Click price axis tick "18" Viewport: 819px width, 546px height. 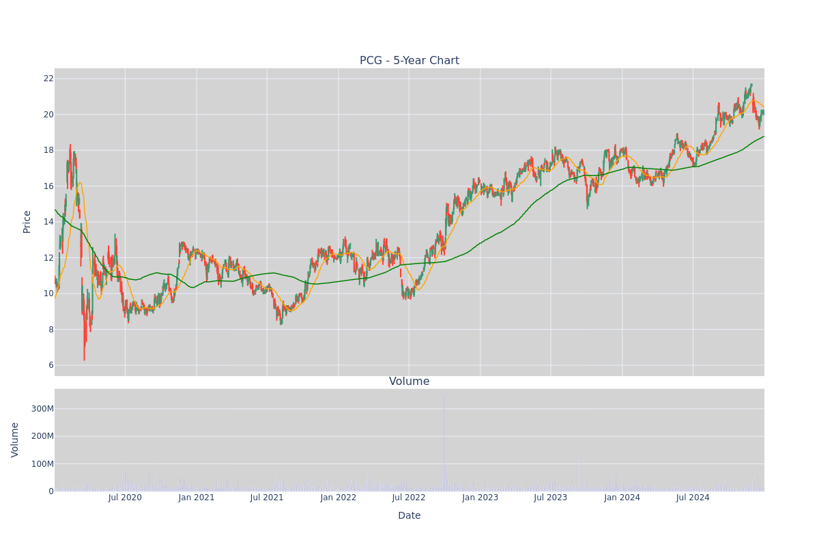pos(48,150)
